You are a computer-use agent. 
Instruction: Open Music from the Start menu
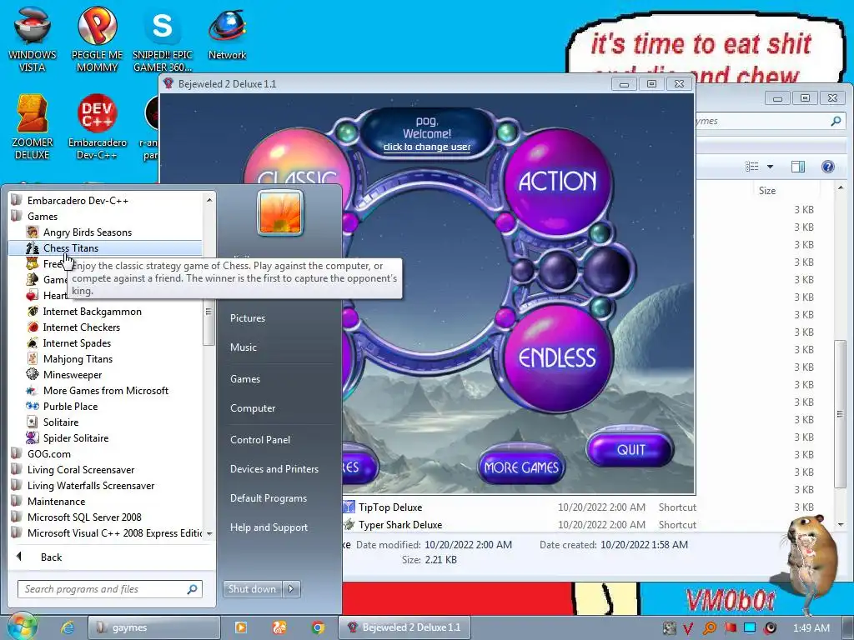243,347
